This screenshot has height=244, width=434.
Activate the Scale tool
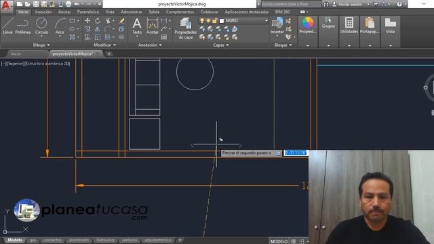coord(98,37)
